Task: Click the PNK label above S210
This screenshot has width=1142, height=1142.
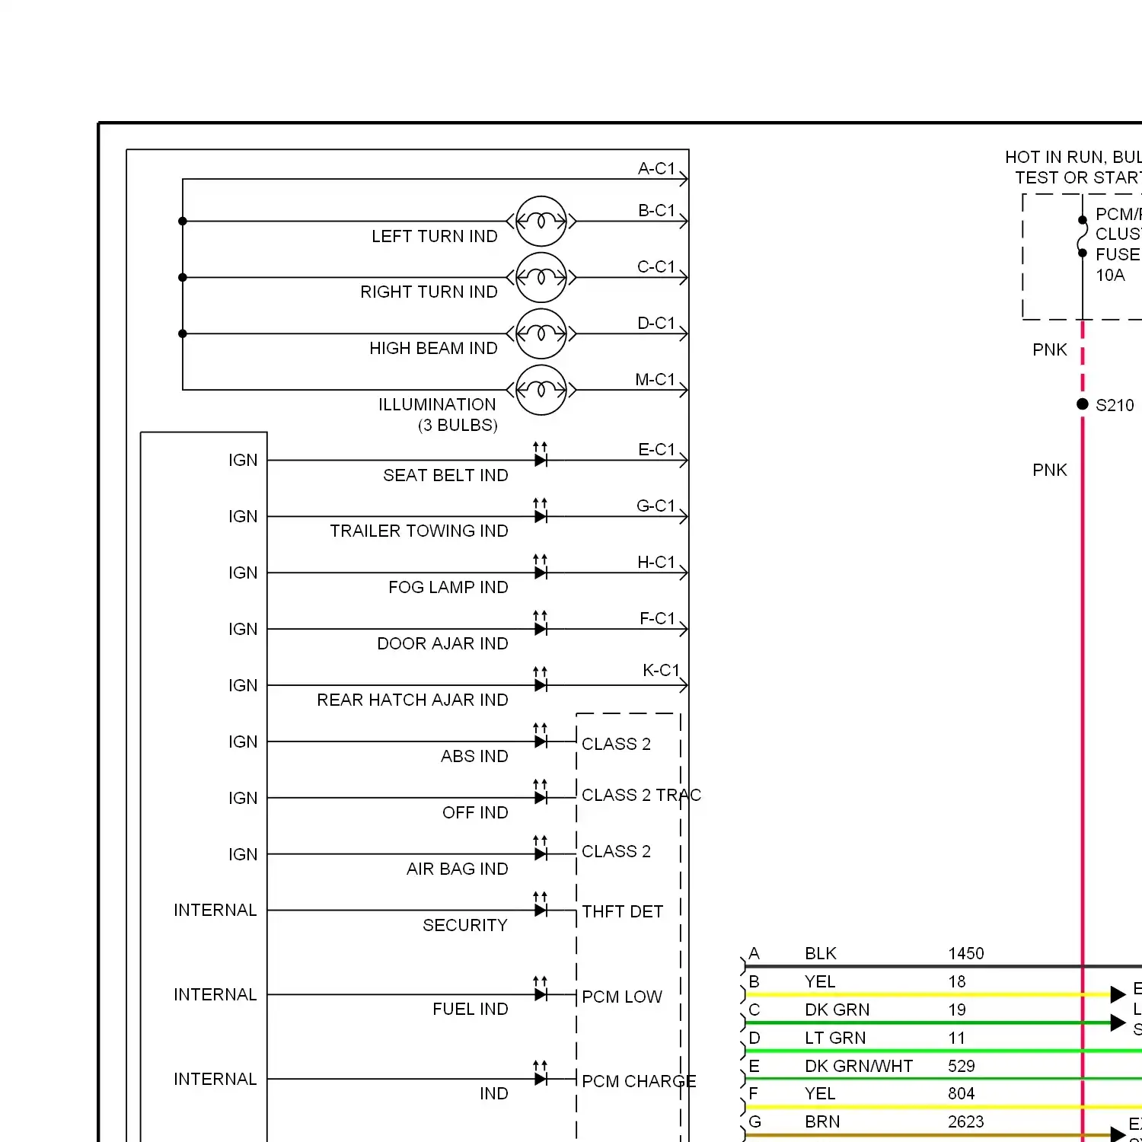Action: click(1050, 349)
